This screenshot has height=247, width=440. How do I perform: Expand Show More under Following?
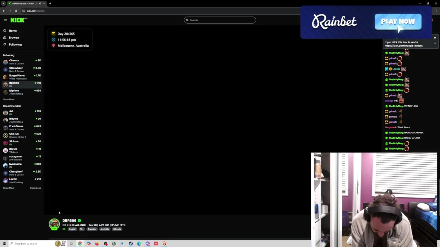[x=9, y=99]
